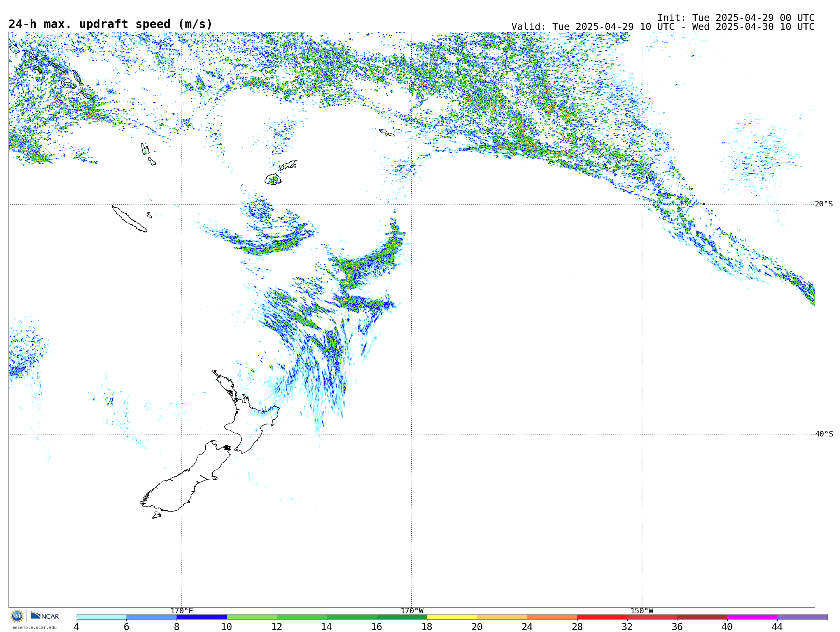Click the colorbar tick label 14
Image resolution: width=840 pixels, height=632 pixels.
(x=327, y=627)
